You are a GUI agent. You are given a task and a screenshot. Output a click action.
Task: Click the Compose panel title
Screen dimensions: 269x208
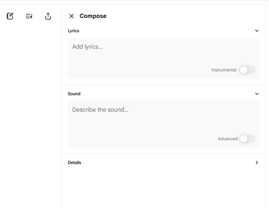pyautogui.click(x=93, y=16)
